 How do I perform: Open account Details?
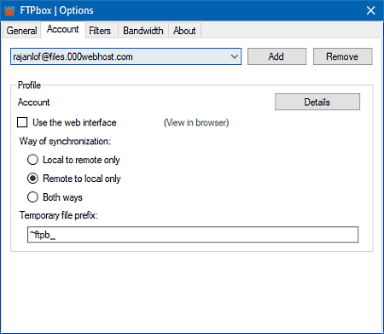click(x=317, y=102)
